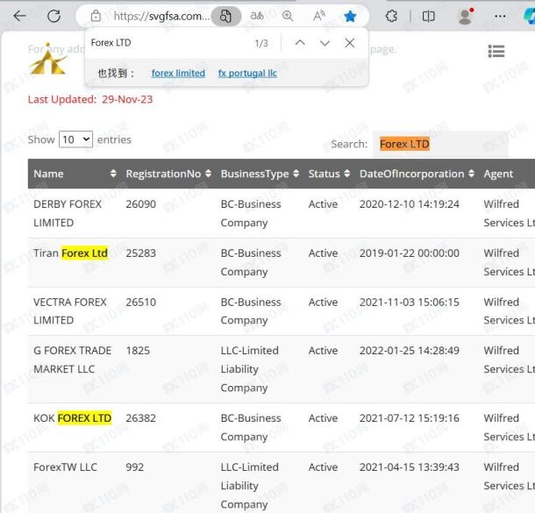Screen dimensions: 535x513
Task: Close the find on page bar
Action: [x=350, y=43]
